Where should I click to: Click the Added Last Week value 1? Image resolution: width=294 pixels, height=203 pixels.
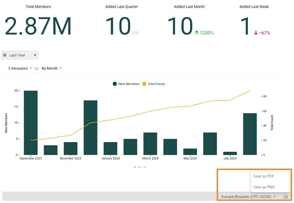[245, 26]
